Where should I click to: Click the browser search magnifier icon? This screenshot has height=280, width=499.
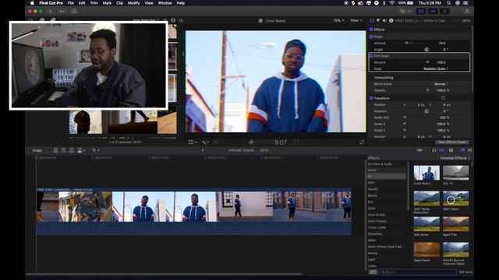[x=181, y=20]
